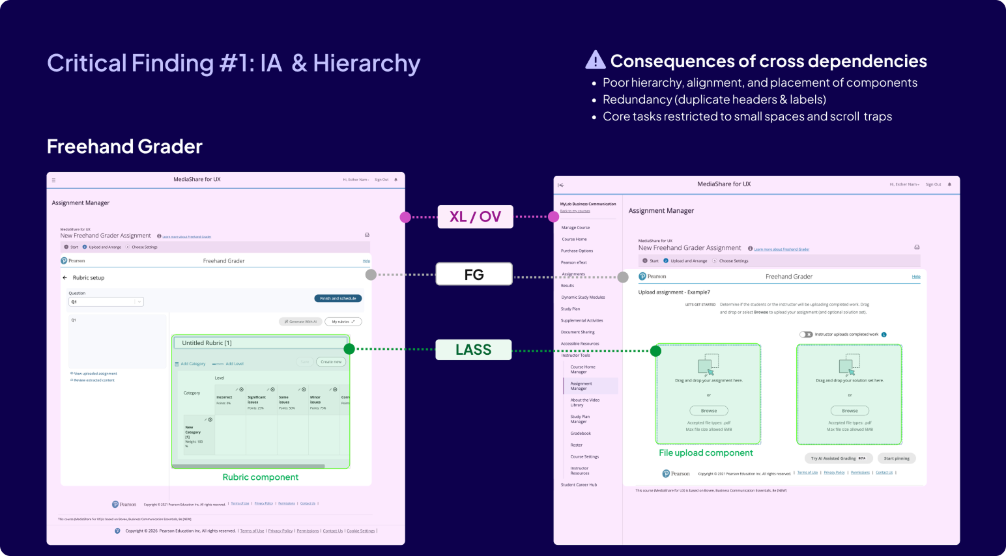Screen dimensions: 1006x556
Task: Click Help link in Upload assignment screen
Action: pos(916,277)
